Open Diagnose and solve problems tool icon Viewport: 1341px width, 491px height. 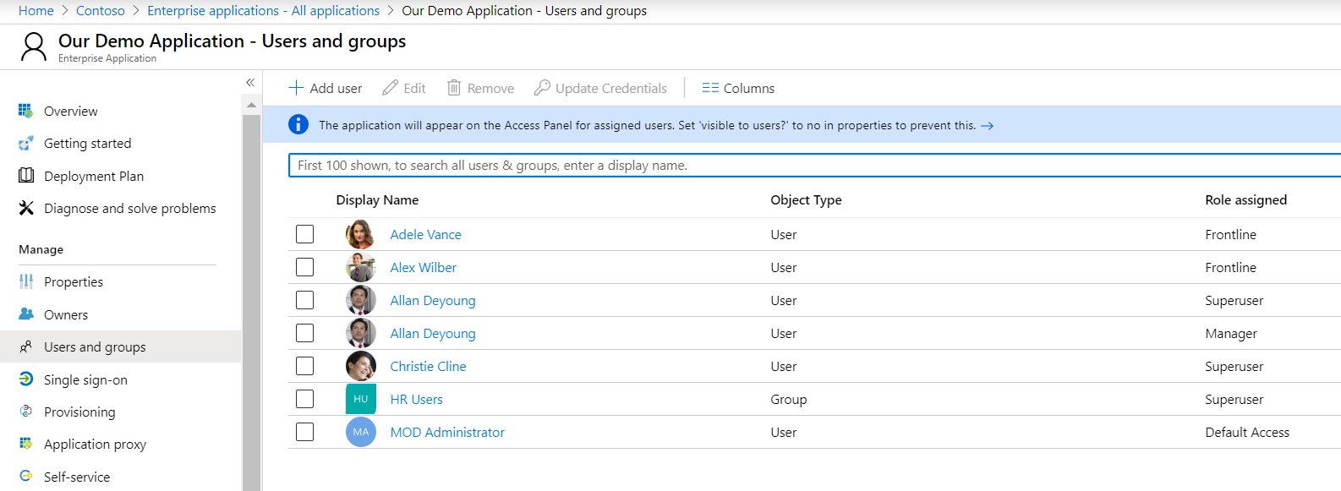pyautogui.click(x=26, y=208)
